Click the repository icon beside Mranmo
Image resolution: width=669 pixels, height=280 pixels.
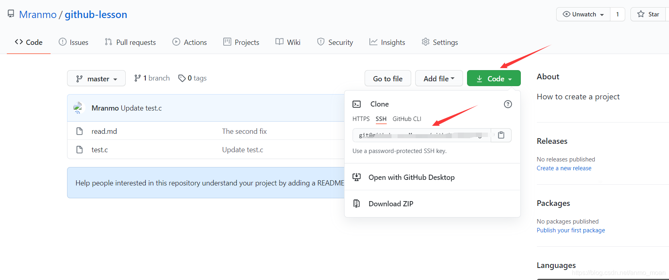pos(11,14)
